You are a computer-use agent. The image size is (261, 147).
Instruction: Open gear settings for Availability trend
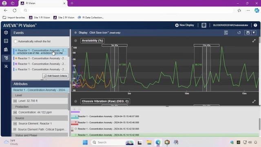click(75, 41)
